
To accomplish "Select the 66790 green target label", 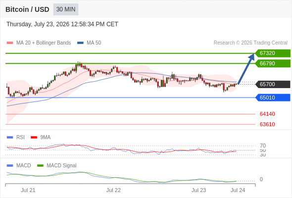I will tap(273, 63).
